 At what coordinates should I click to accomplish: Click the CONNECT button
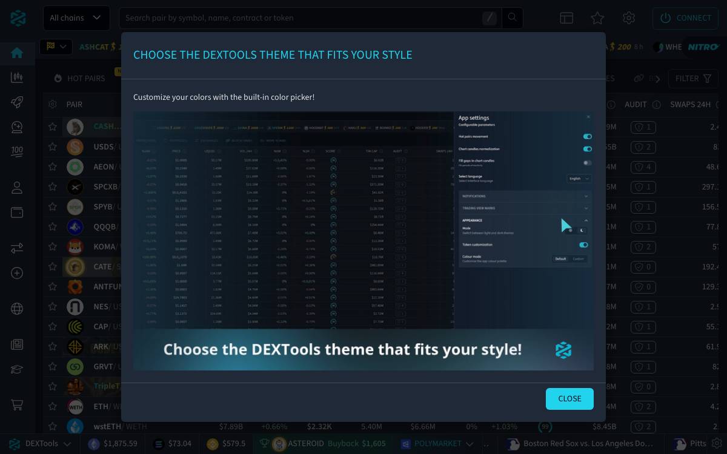tap(685, 18)
